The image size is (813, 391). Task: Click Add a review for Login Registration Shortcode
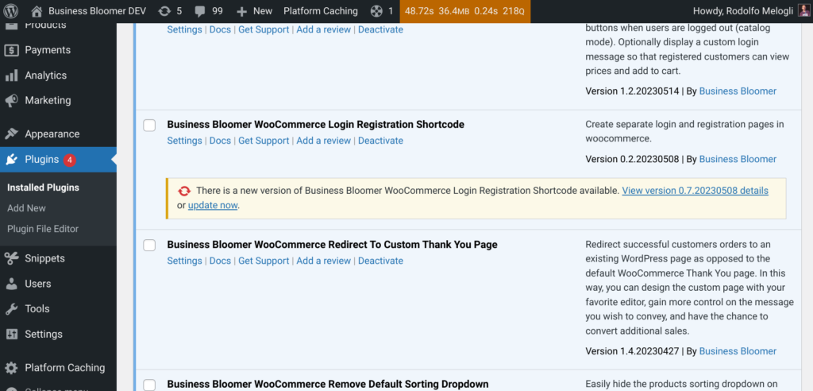point(324,141)
